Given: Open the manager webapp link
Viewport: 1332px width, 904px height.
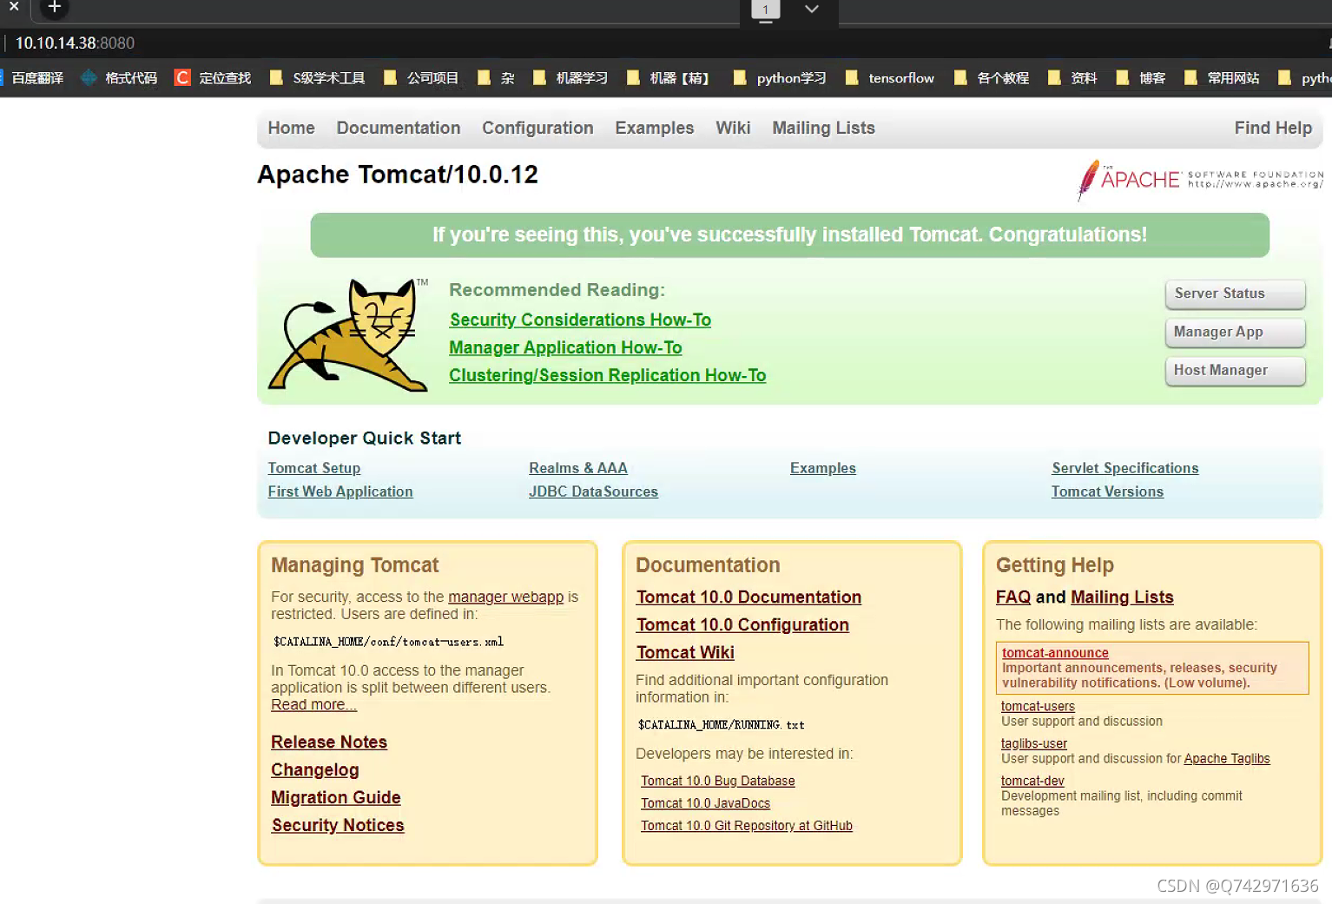Looking at the screenshot, I should (x=505, y=597).
